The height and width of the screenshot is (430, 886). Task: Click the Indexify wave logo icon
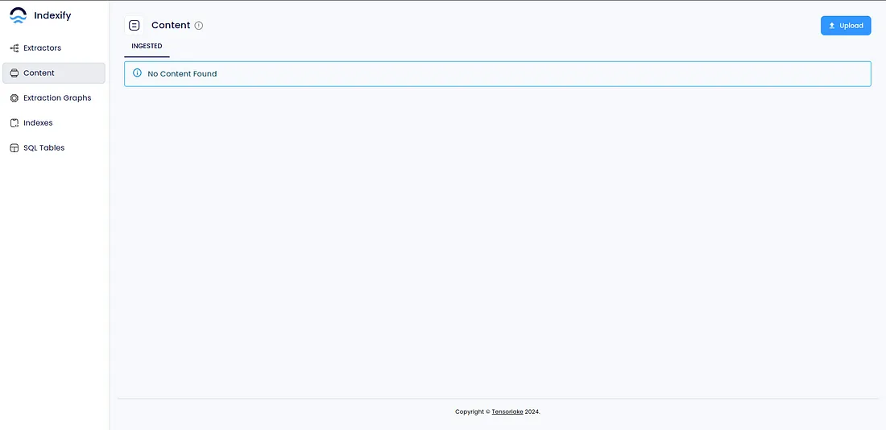pyautogui.click(x=18, y=15)
